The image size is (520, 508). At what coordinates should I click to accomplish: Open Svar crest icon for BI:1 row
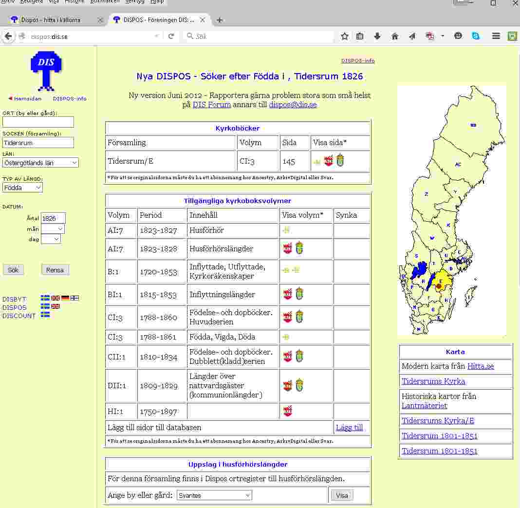click(299, 294)
